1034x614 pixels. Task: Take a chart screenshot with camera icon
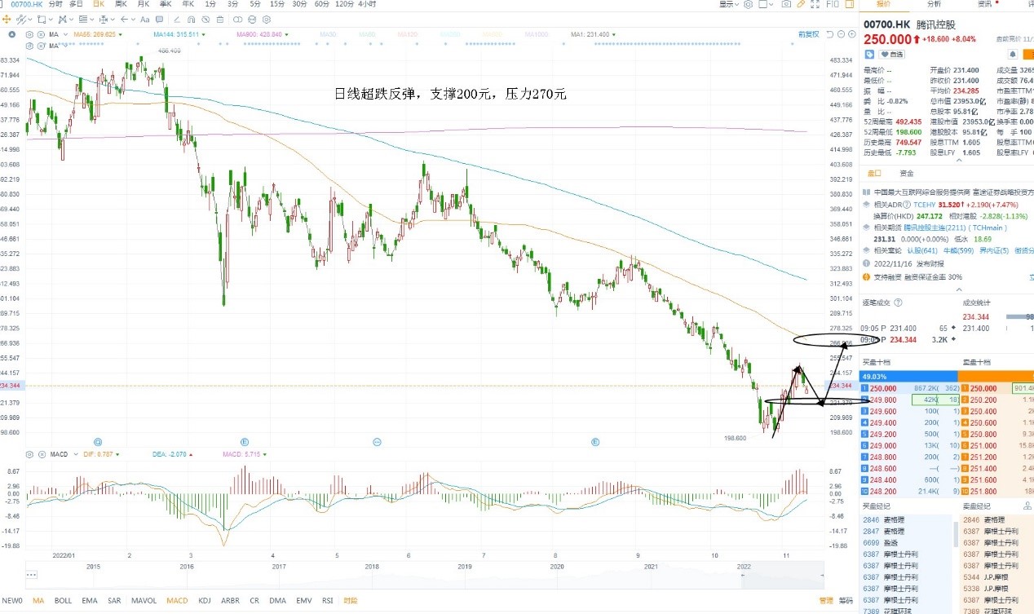(786, 4)
